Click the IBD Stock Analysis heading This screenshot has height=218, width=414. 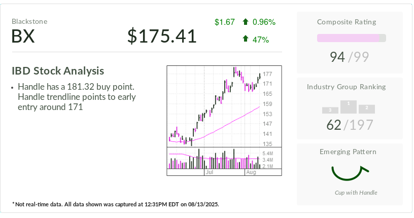(58, 71)
